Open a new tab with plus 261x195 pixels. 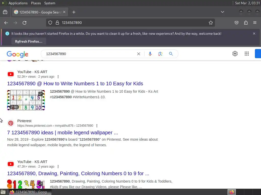click(74, 12)
